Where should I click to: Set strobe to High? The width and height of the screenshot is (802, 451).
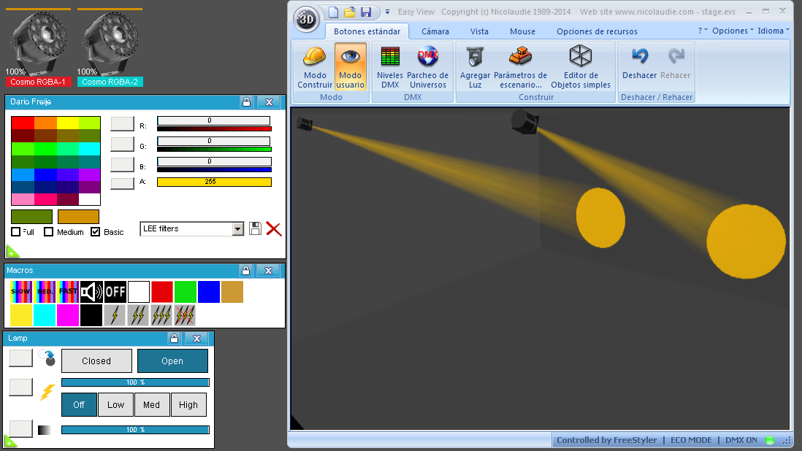click(188, 404)
